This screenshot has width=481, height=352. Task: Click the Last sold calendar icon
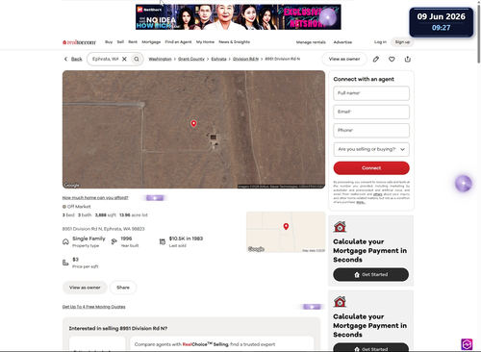pos(163,241)
